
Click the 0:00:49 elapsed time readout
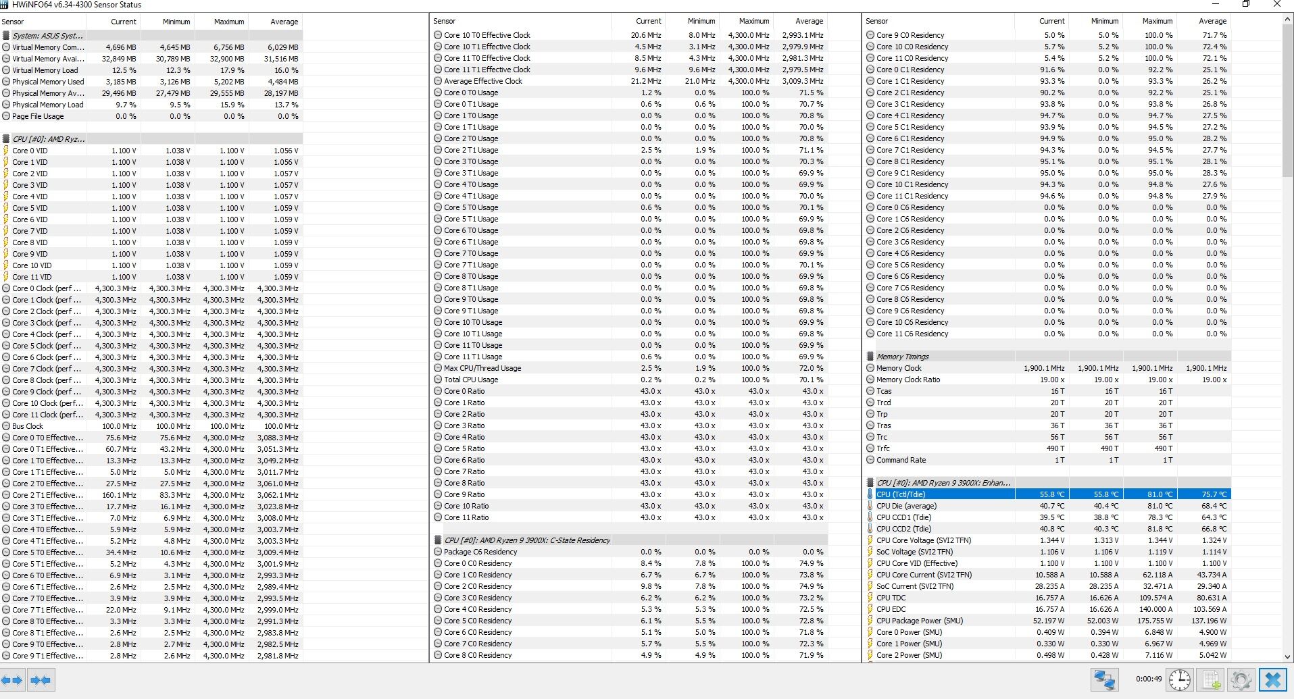1148,679
